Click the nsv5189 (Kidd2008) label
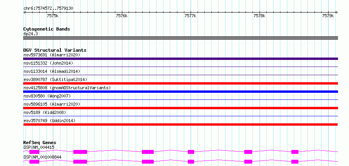Image resolution: width=349 pixels, height=166 pixels. [45, 112]
